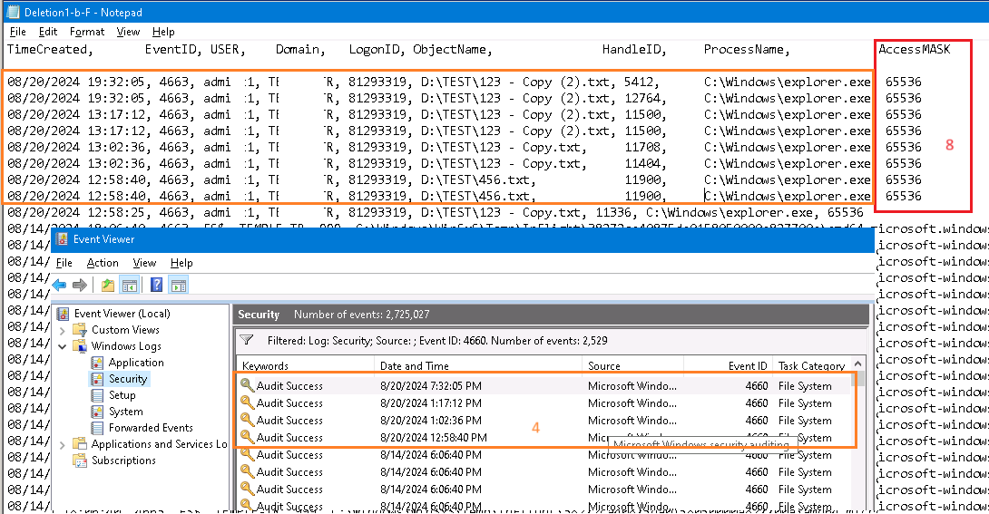Open Event Viewer Action menu

coord(103,263)
